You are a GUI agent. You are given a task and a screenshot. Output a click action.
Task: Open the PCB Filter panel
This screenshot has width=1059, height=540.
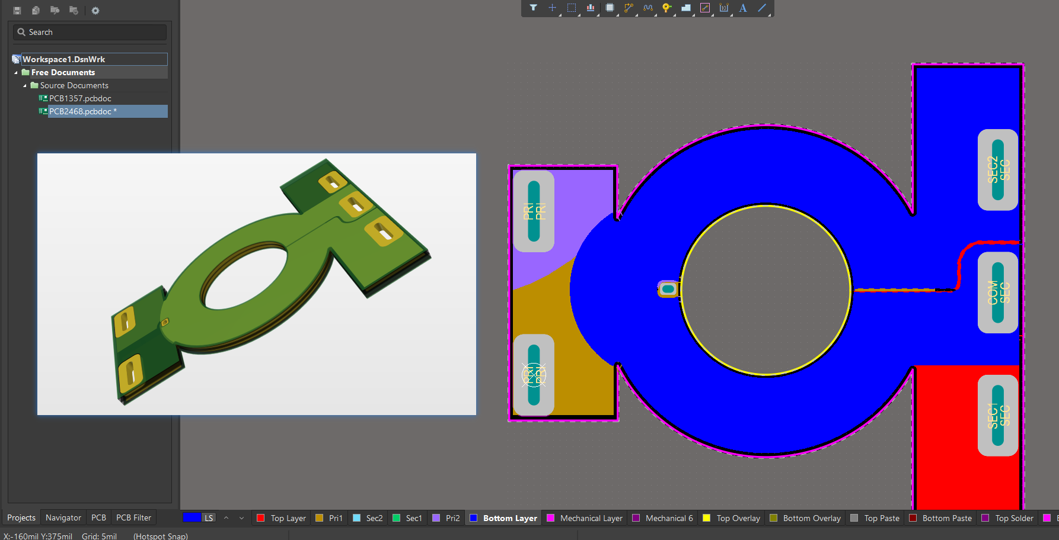tap(133, 517)
